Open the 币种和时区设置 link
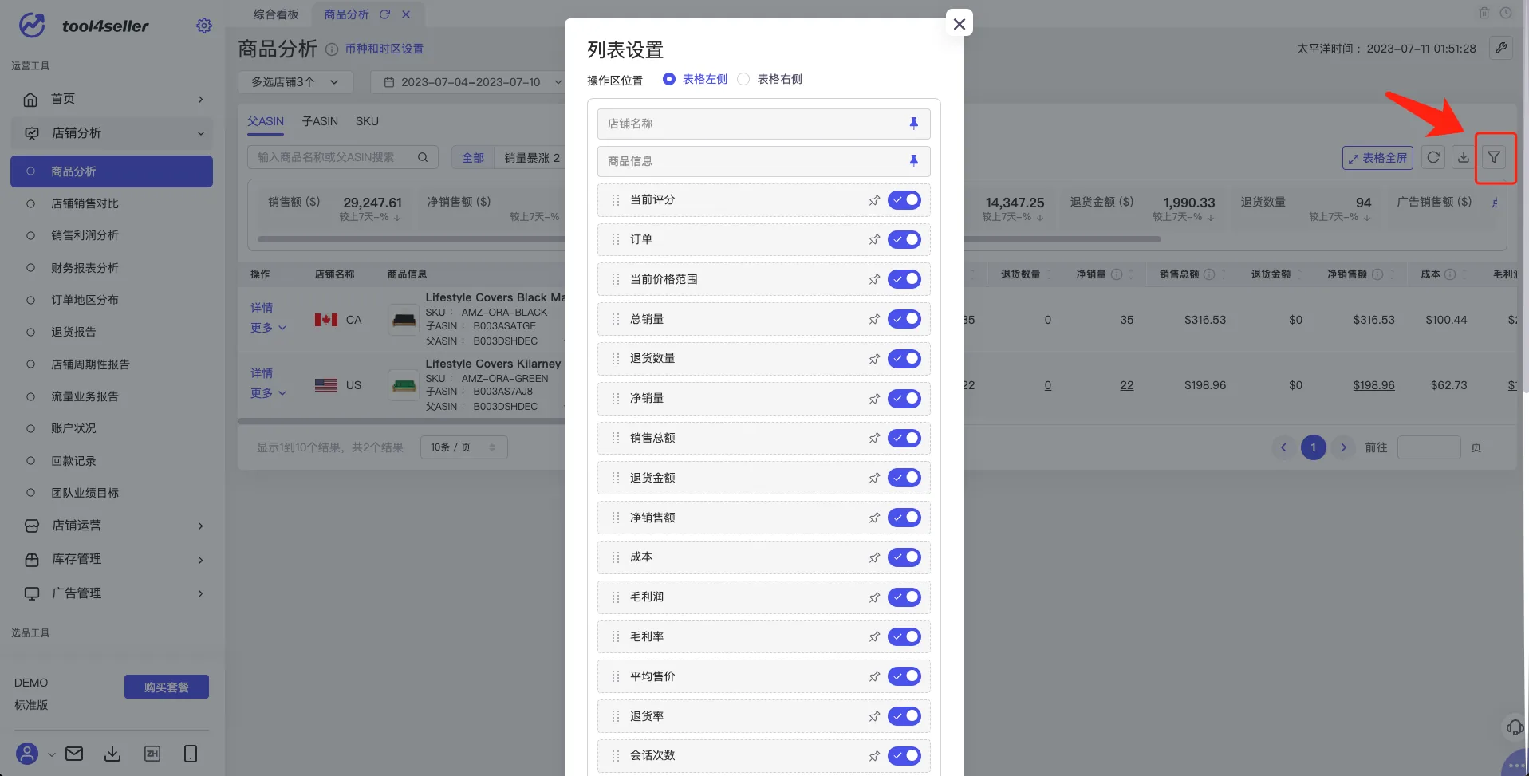Image resolution: width=1529 pixels, height=776 pixels. click(384, 49)
